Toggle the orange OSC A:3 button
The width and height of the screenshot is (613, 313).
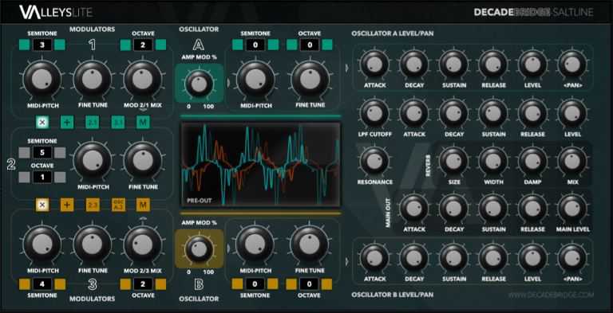[x=118, y=205]
